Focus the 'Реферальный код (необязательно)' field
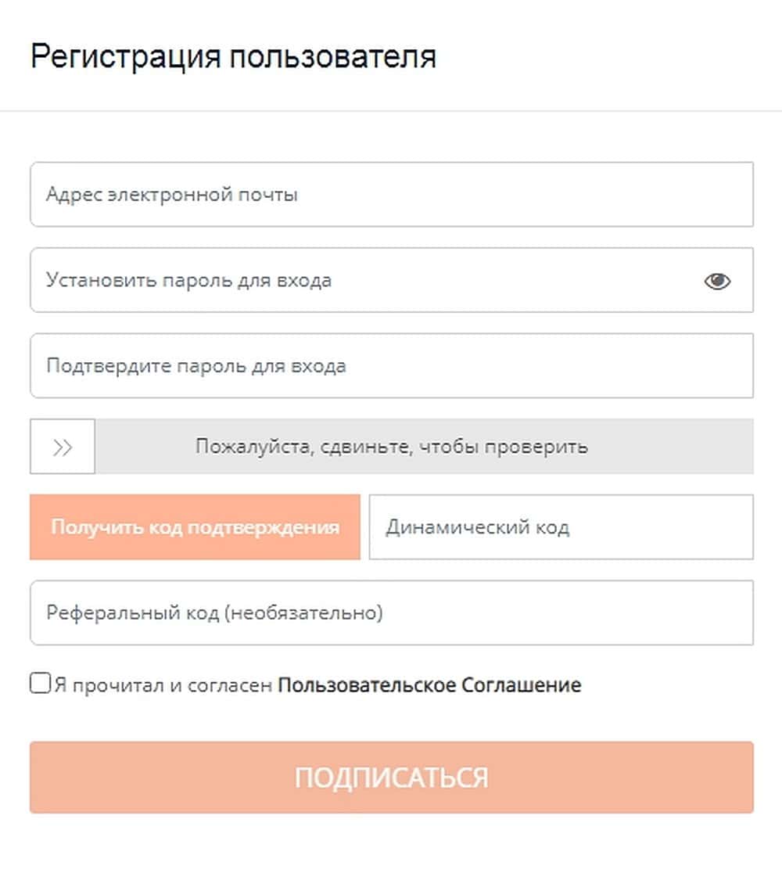 [x=391, y=613]
